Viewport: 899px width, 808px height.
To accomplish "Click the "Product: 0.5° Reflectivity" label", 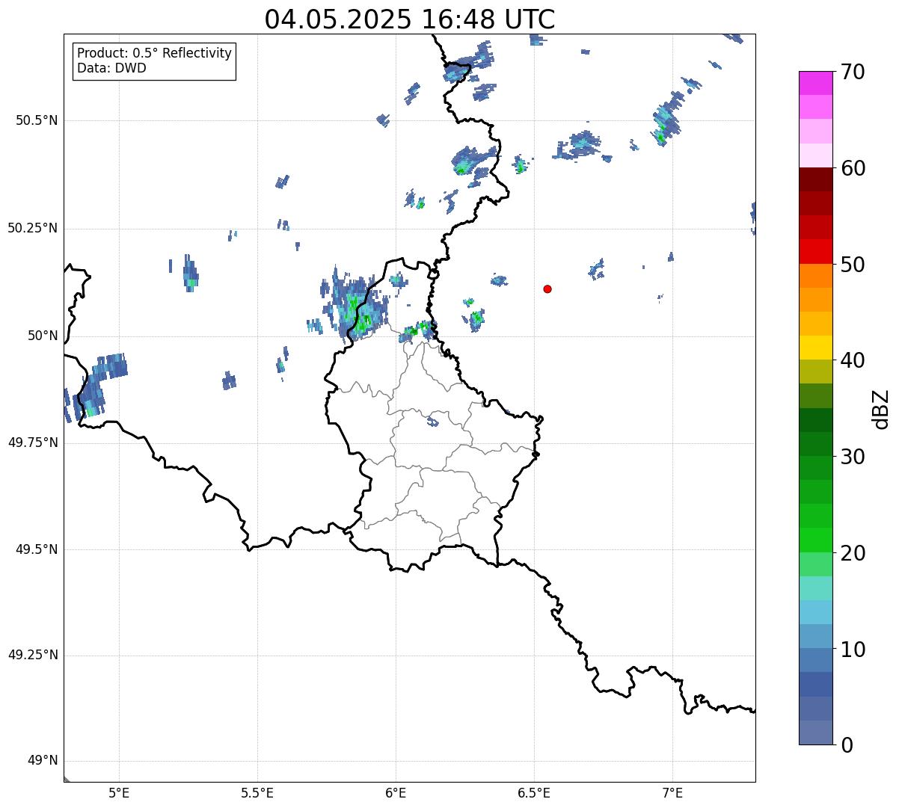I will (x=155, y=53).
